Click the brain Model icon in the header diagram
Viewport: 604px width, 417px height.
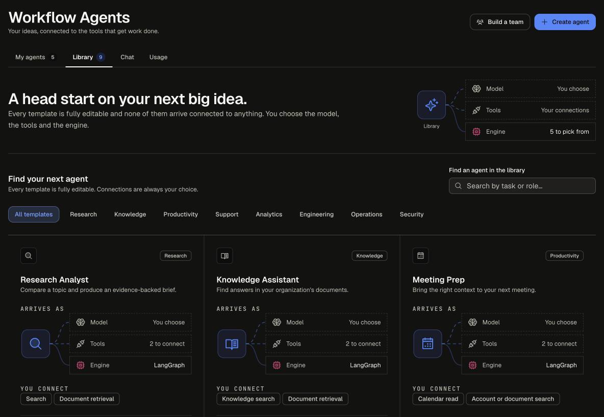(x=476, y=89)
